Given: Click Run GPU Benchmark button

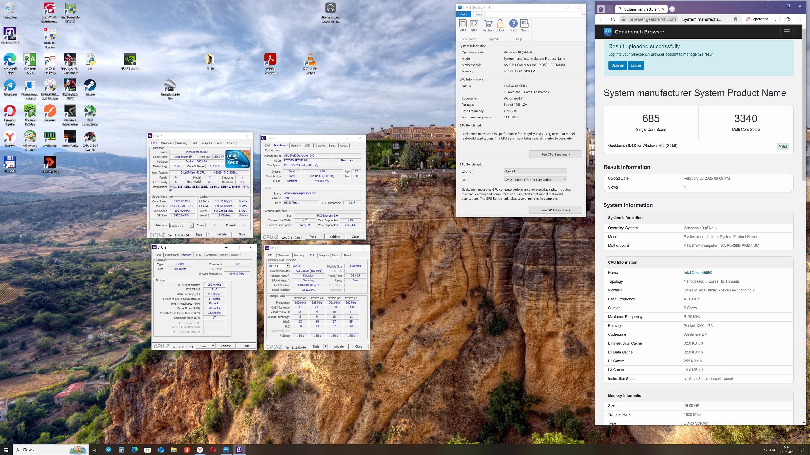Looking at the screenshot, I should (556, 210).
